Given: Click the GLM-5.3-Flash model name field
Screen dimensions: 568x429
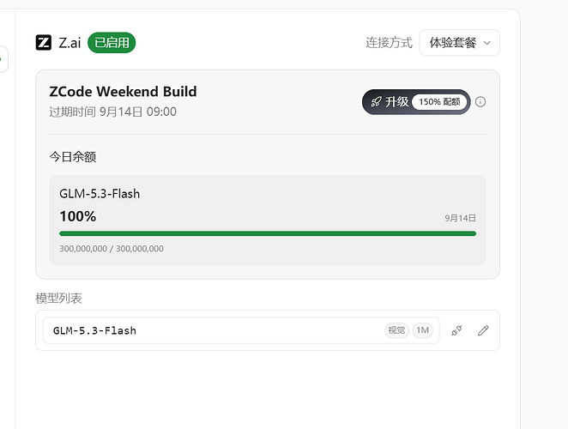Looking at the screenshot, I should pyautogui.click(x=241, y=330).
